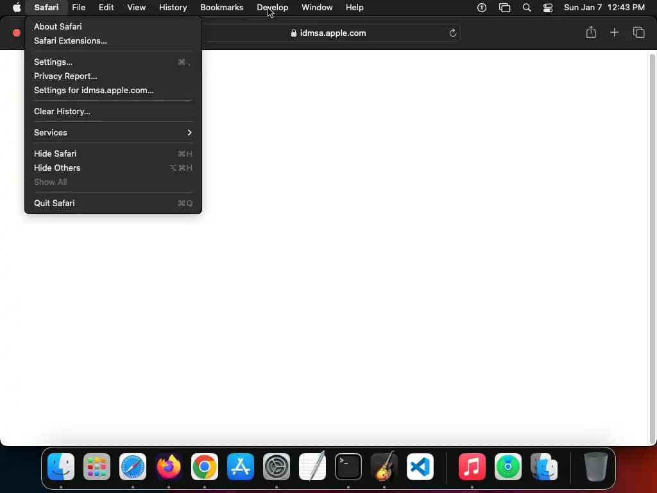Click Safari compass icon in Dock

[133, 467]
